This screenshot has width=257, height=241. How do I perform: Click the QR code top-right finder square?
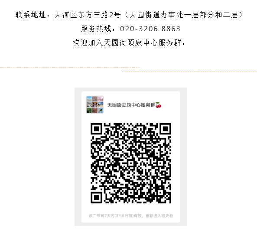[x=165, y=129]
